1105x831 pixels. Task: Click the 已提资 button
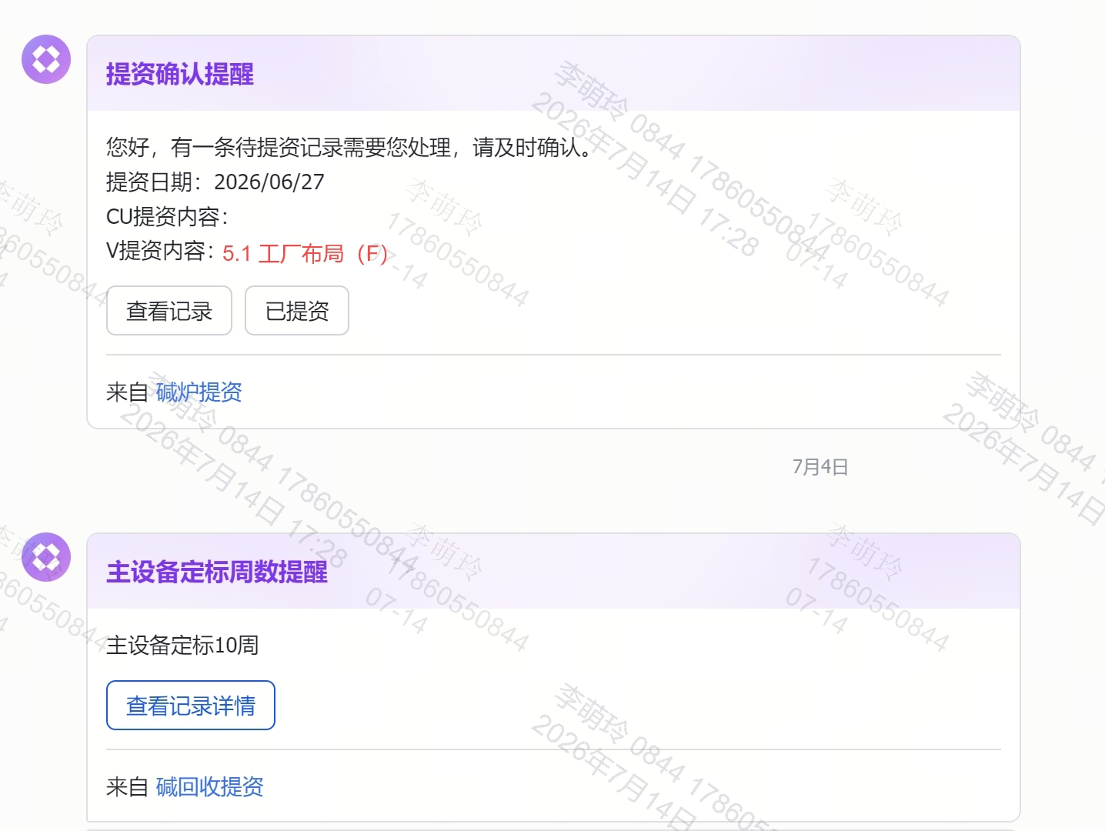coord(297,311)
